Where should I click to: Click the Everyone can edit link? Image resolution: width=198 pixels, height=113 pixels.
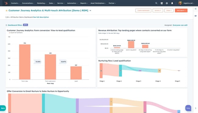(180, 25)
